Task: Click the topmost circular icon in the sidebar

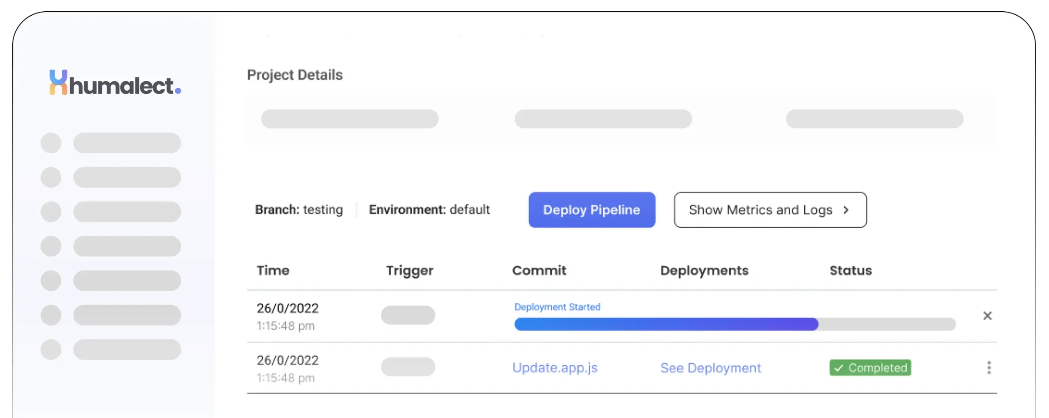Action: 51,143
